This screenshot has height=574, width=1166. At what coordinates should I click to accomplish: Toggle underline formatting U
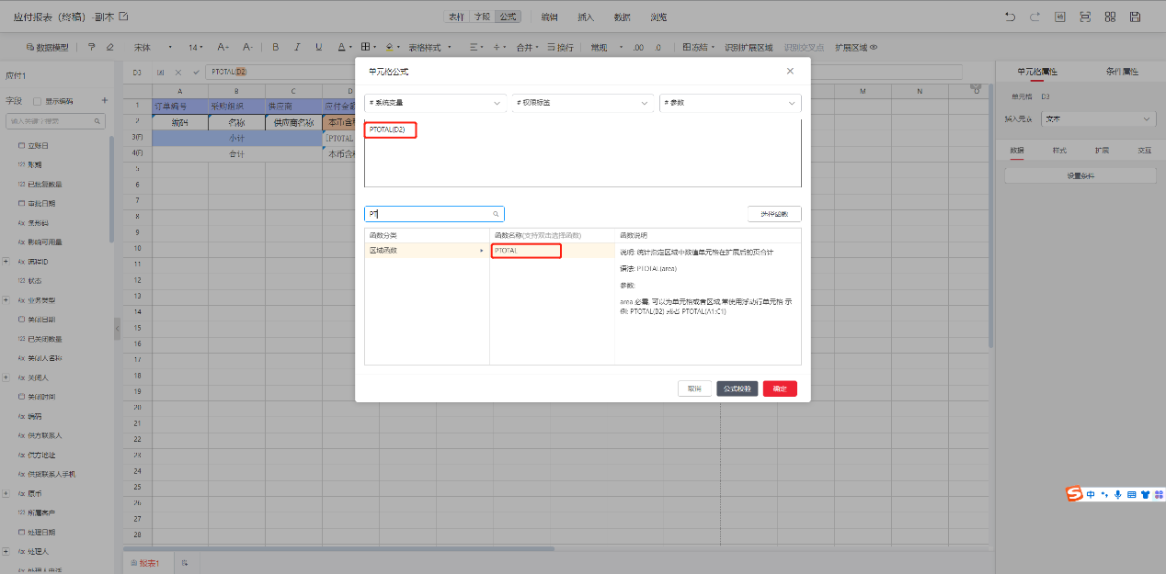pyautogui.click(x=318, y=47)
